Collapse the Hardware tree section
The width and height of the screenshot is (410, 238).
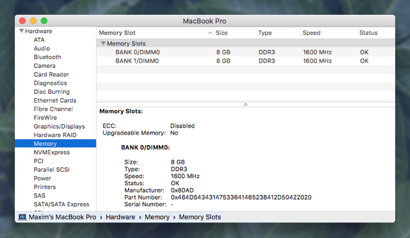coord(21,31)
